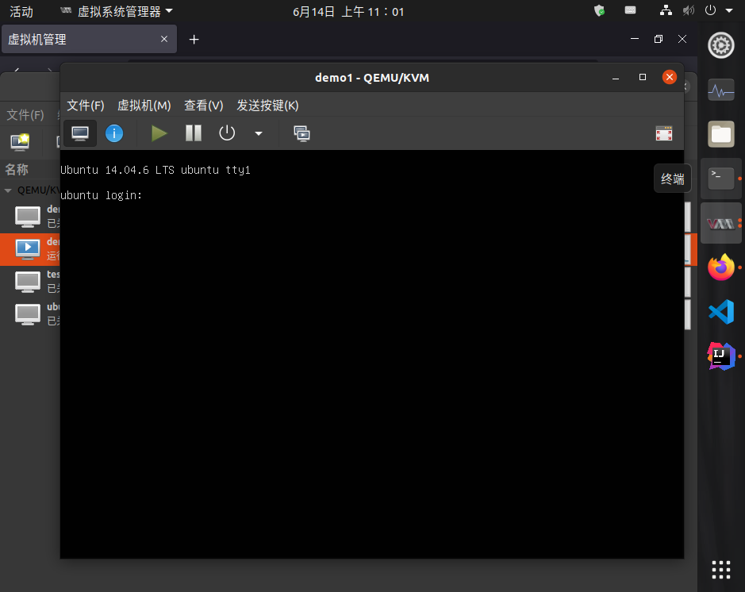The width and height of the screenshot is (745, 592).
Task: Click the keyboard input tray icon
Action: click(x=630, y=10)
